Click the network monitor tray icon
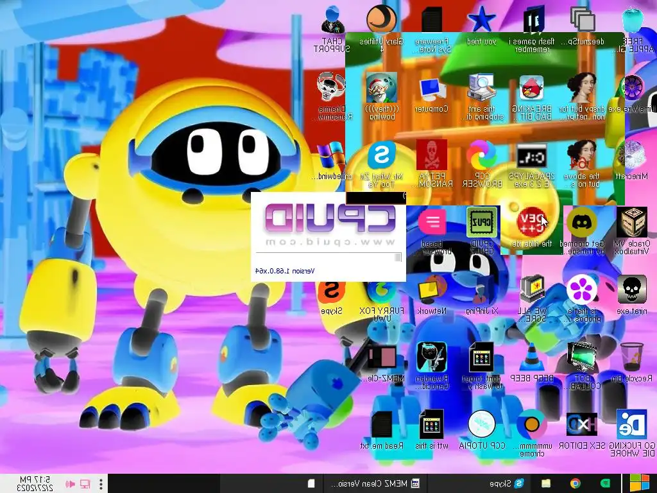Image resolution: width=657 pixels, height=493 pixels. tap(85, 484)
